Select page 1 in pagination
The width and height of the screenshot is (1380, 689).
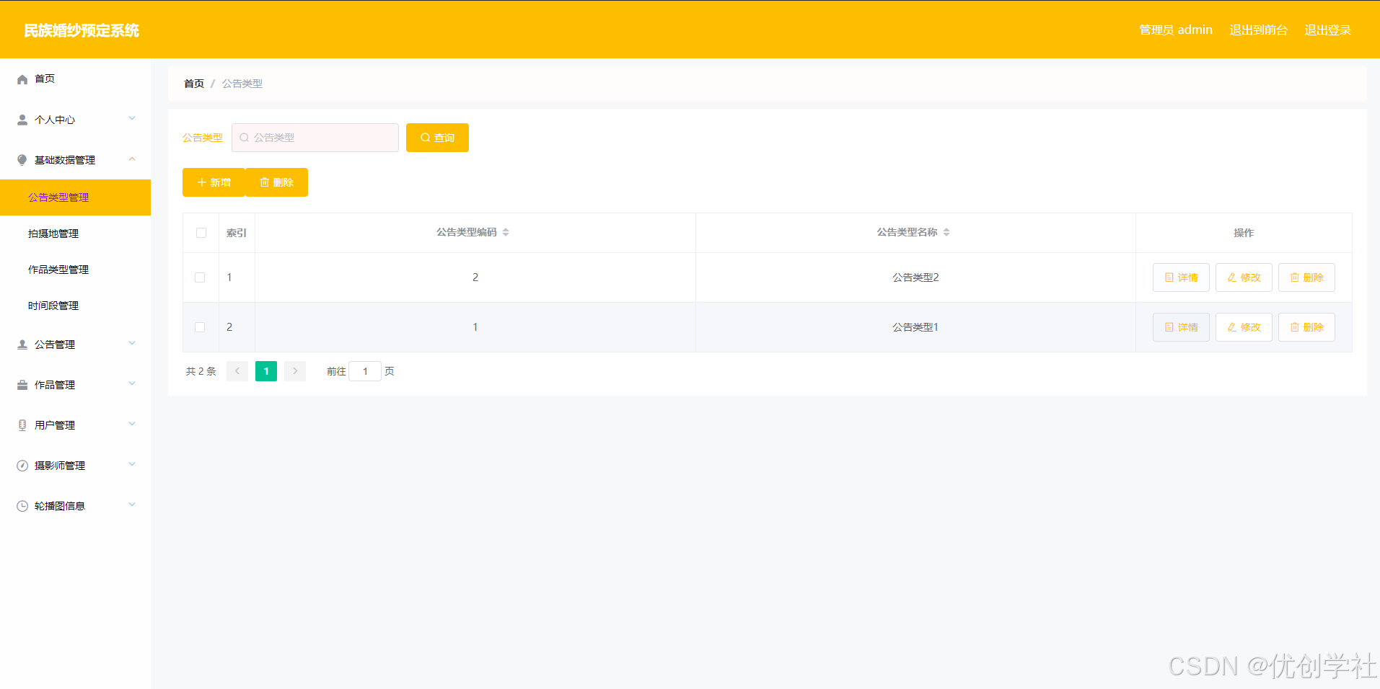pyautogui.click(x=266, y=371)
